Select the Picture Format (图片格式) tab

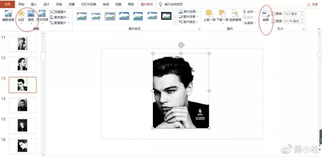[x=147, y=4]
